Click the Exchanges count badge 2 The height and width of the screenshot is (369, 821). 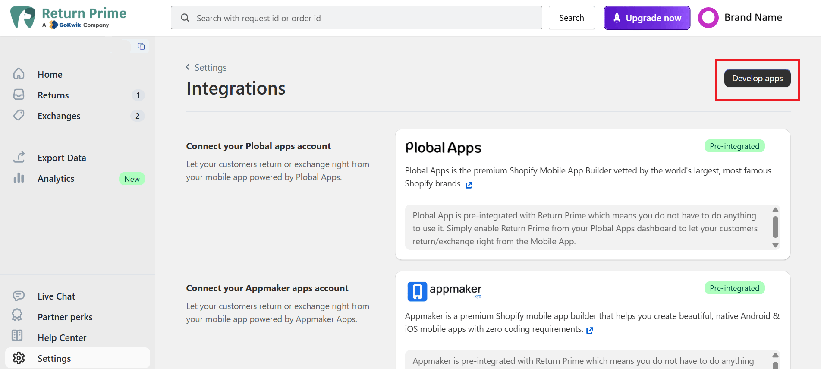pyautogui.click(x=138, y=116)
